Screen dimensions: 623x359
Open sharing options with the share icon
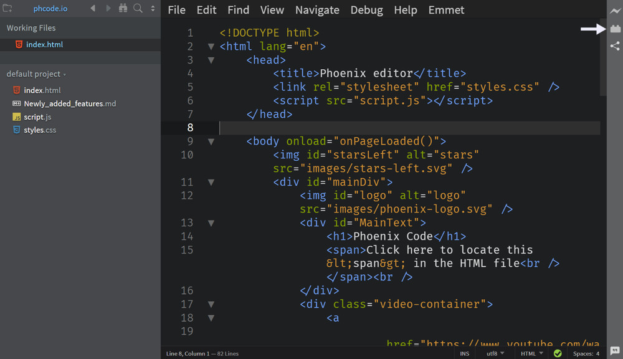point(615,45)
